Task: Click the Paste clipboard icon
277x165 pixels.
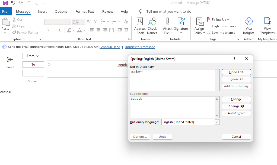Action: click(6, 22)
